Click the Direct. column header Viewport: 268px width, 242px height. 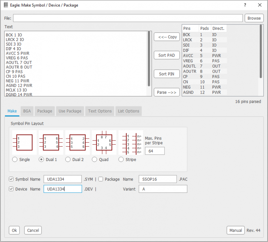219,28
